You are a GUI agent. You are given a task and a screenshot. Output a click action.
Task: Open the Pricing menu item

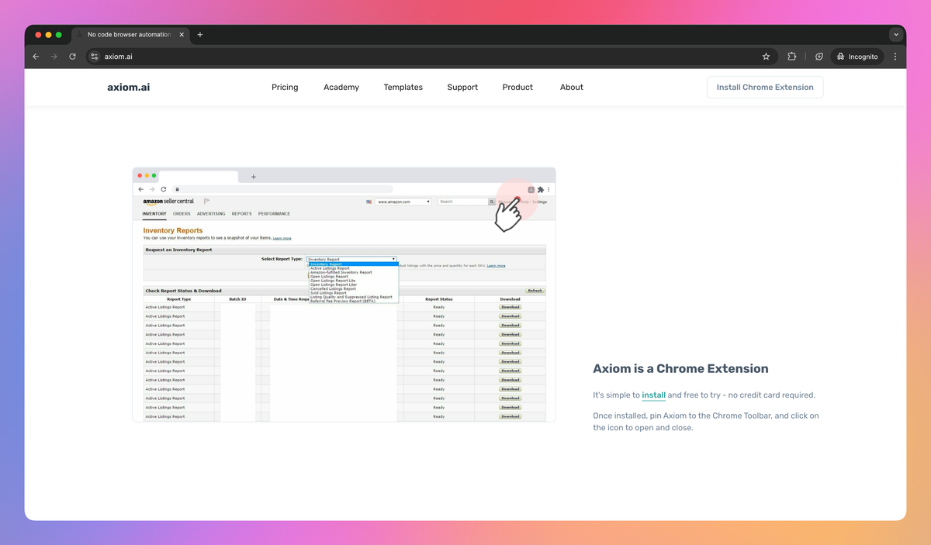point(285,87)
